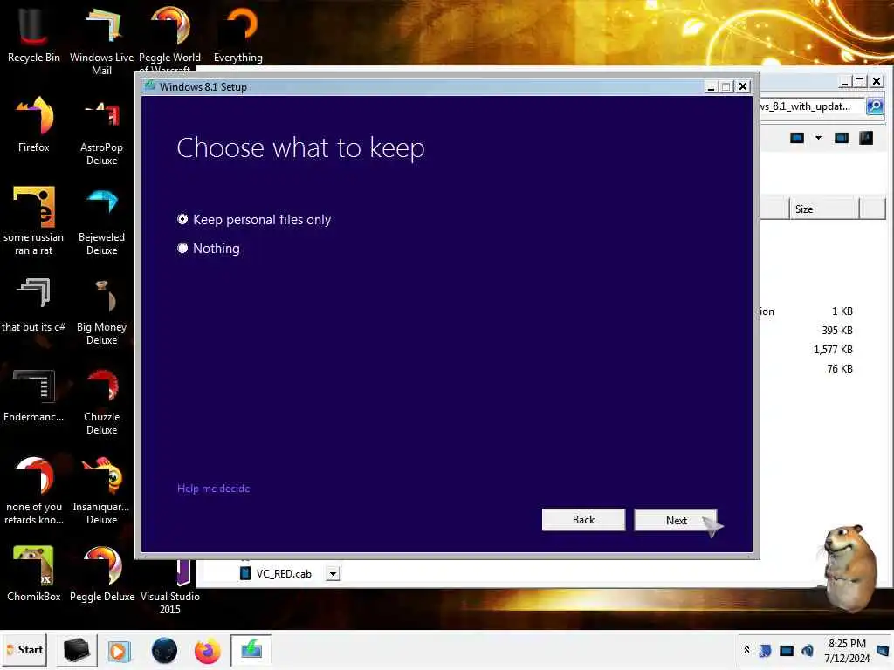Select the Nothing radio option
This screenshot has height=670, width=894.
[208, 249]
